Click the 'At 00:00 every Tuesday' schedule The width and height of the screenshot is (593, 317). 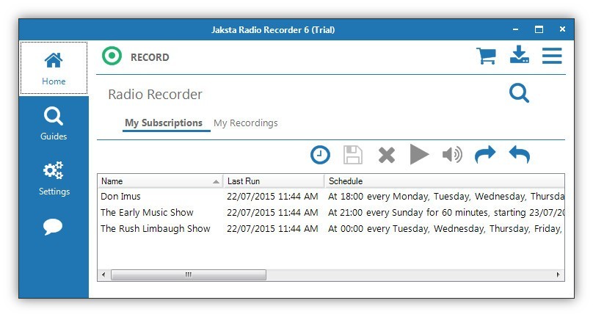tap(445, 229)
